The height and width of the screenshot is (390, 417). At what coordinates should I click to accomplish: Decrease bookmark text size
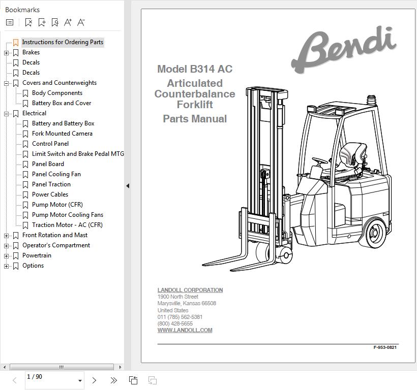[81, 22]
